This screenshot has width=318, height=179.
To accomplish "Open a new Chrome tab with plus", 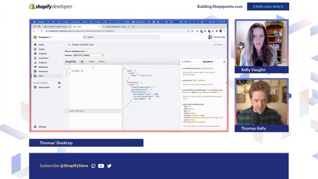I will [133, 26].
